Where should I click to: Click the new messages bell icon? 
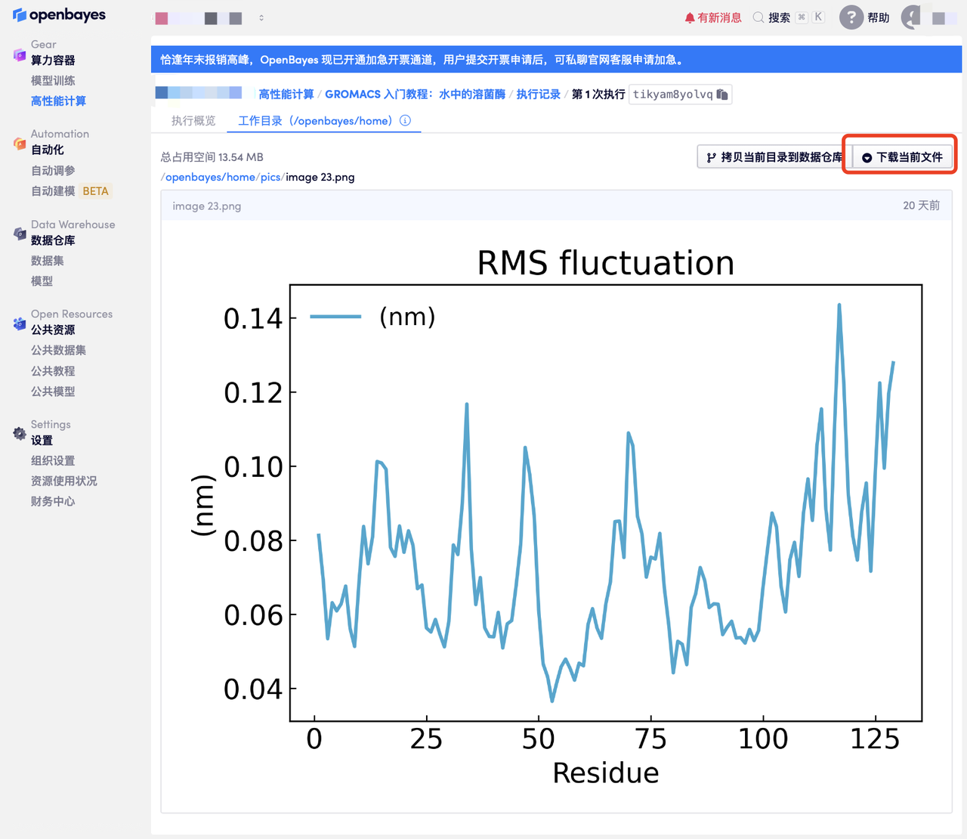689,17
